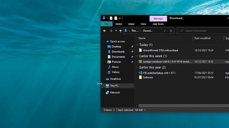Screen dimensions: 229x128
Task: Click the XAMPP installer icon
Action: 140,62
